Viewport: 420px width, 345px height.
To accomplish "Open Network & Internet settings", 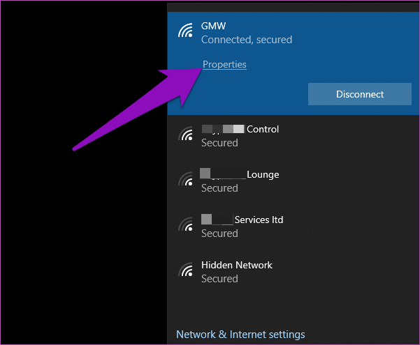I will [240, 335].
